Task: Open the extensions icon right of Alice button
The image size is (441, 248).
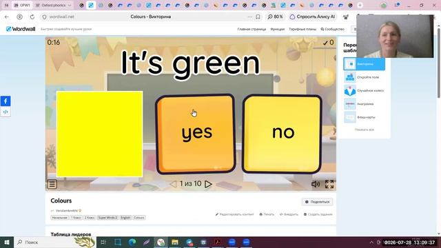Action: (x=346, y=17)
